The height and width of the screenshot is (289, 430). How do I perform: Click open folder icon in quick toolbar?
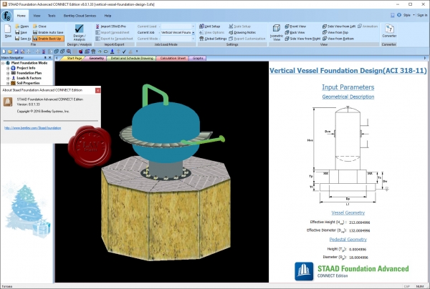(x=10, y=52)
